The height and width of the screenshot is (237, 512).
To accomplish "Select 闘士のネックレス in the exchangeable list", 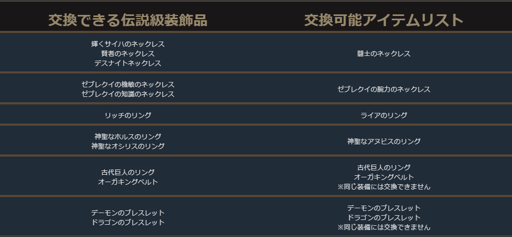I will 384,54.
